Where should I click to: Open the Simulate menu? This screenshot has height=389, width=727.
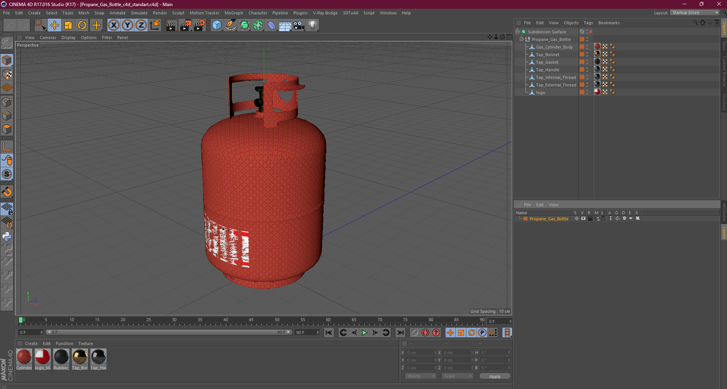[139, 13]
